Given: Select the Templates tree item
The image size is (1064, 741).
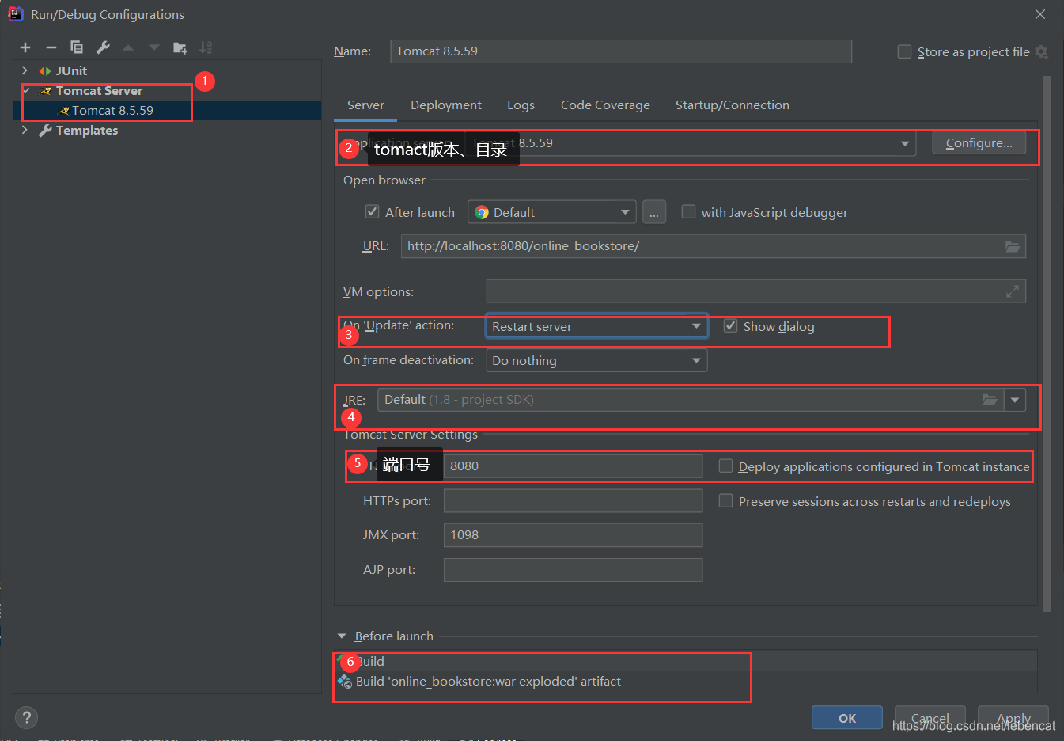Looking at the screenshot, I should tap(86, 130).
